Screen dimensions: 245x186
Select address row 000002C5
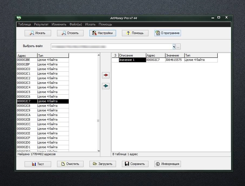click(43, 92)
